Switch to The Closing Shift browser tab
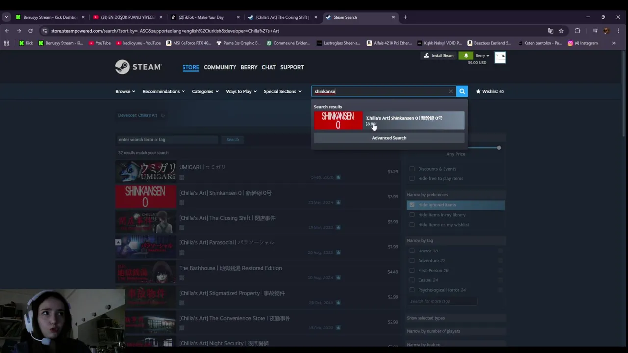Screen dimensions: 628x353 [x=283, y=17]
